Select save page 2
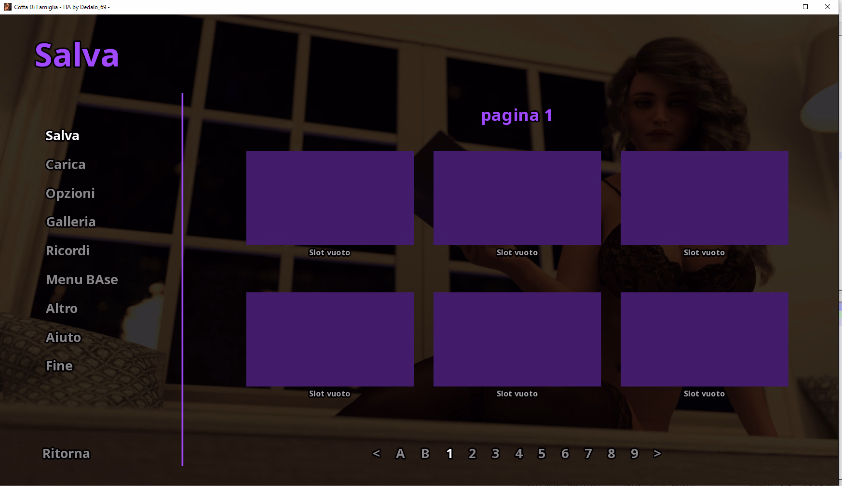Screen dimensions: 842x486 click(x=472, y=454)
